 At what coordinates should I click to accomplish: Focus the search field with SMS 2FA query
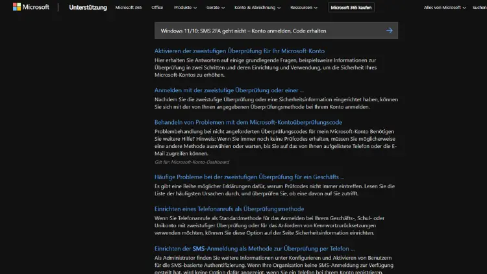click(x=266, y=31)
